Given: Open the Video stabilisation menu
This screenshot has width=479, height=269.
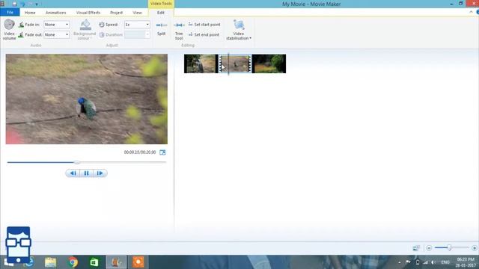Looking at the screenshot, I should [239, 30].
